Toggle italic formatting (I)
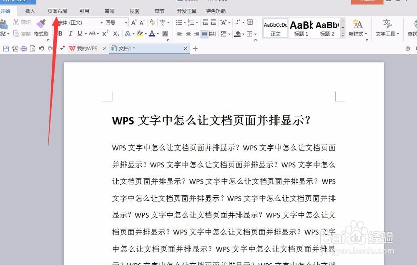 (x=70, y=33)
